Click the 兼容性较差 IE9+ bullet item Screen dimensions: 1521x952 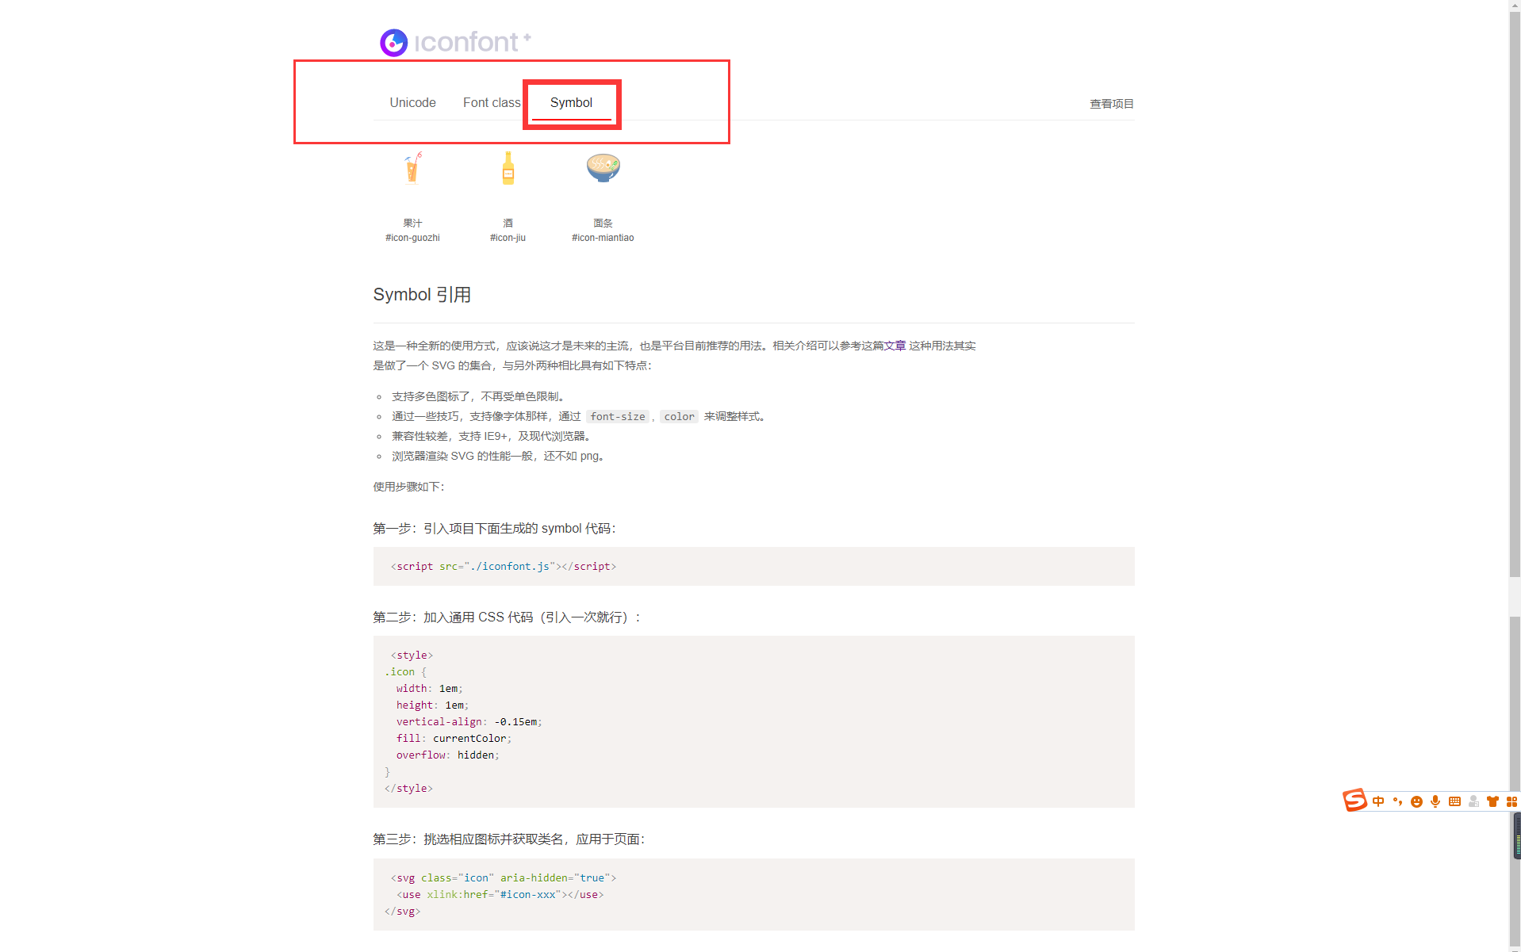[491, 436]
